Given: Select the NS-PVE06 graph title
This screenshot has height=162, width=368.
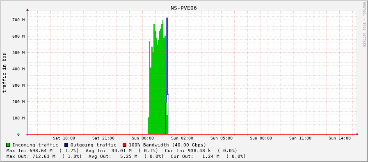Looking at the screenshot, I should (x=184, y=8).
